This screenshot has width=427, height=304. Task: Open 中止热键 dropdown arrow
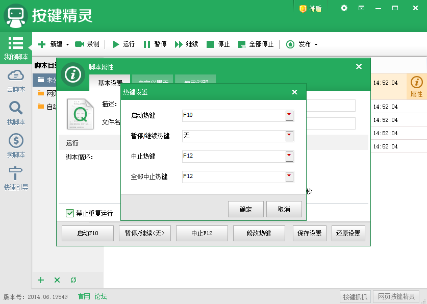(x=289, y=157)
